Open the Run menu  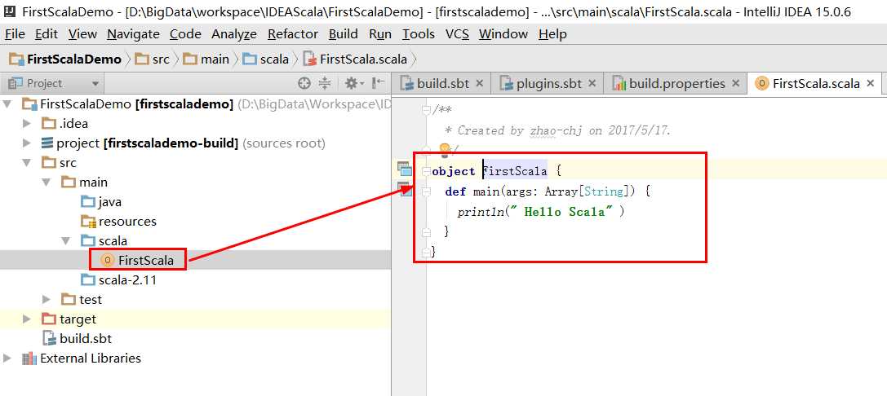point(380,34)
